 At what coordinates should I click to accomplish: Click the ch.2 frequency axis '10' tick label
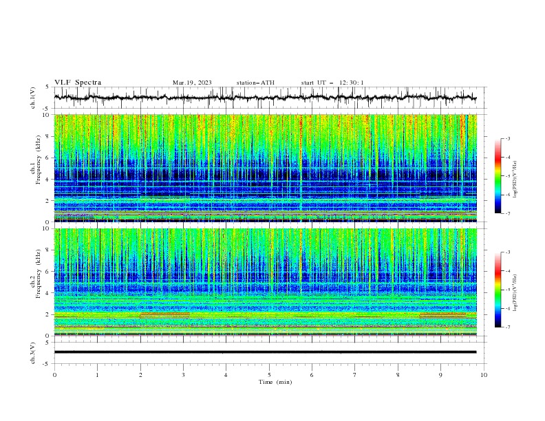47,228
